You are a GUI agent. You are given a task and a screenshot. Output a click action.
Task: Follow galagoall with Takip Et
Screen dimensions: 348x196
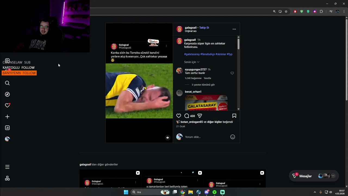pos(204,27)
